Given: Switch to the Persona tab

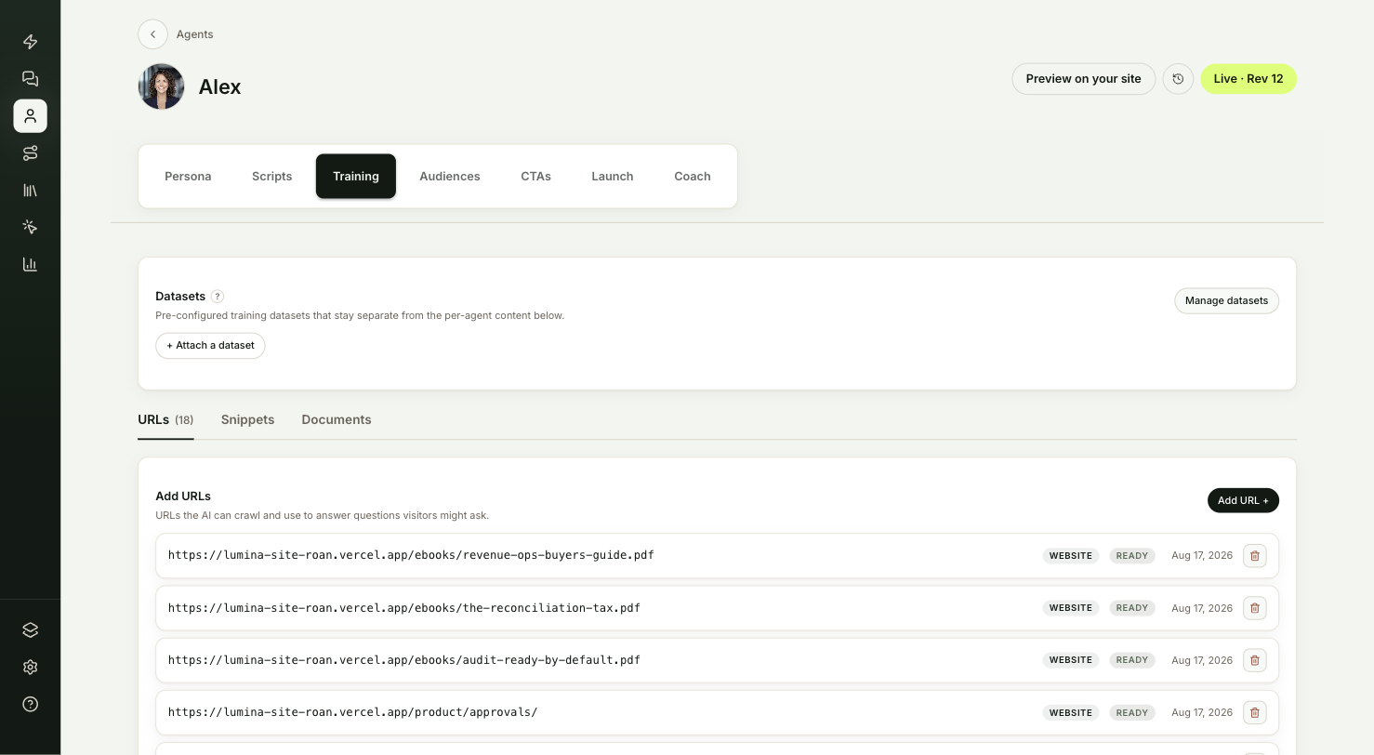Looking at the screenshot, I should point(188,177).
